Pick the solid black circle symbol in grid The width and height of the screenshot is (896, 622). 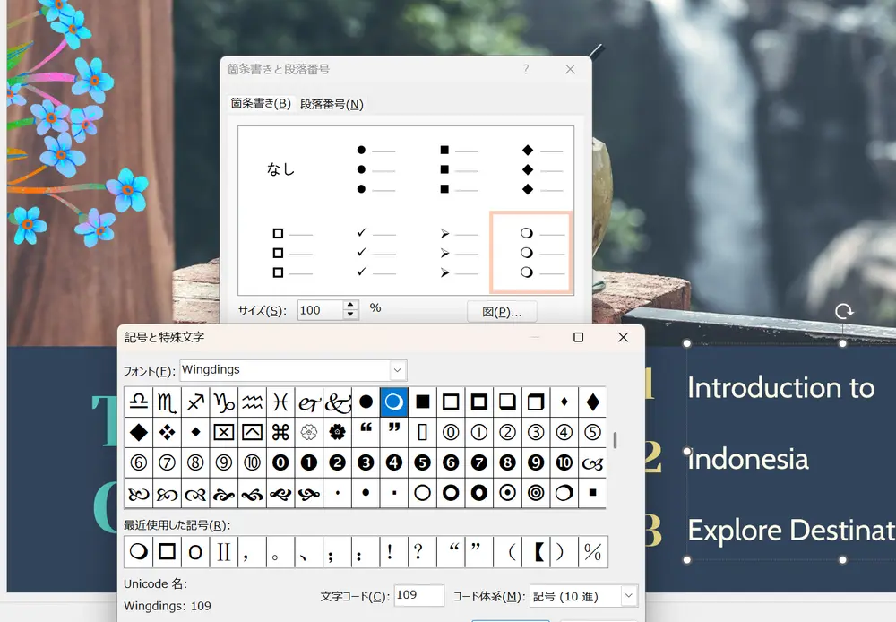(x=366, y=402)
